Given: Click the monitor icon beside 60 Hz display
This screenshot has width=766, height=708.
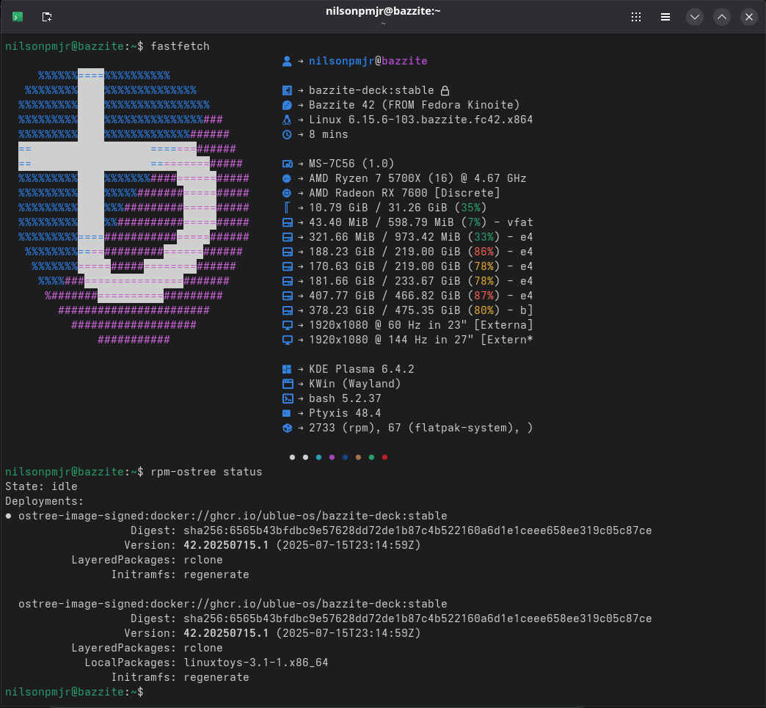Looking at the screenshot, I should 288,325.
